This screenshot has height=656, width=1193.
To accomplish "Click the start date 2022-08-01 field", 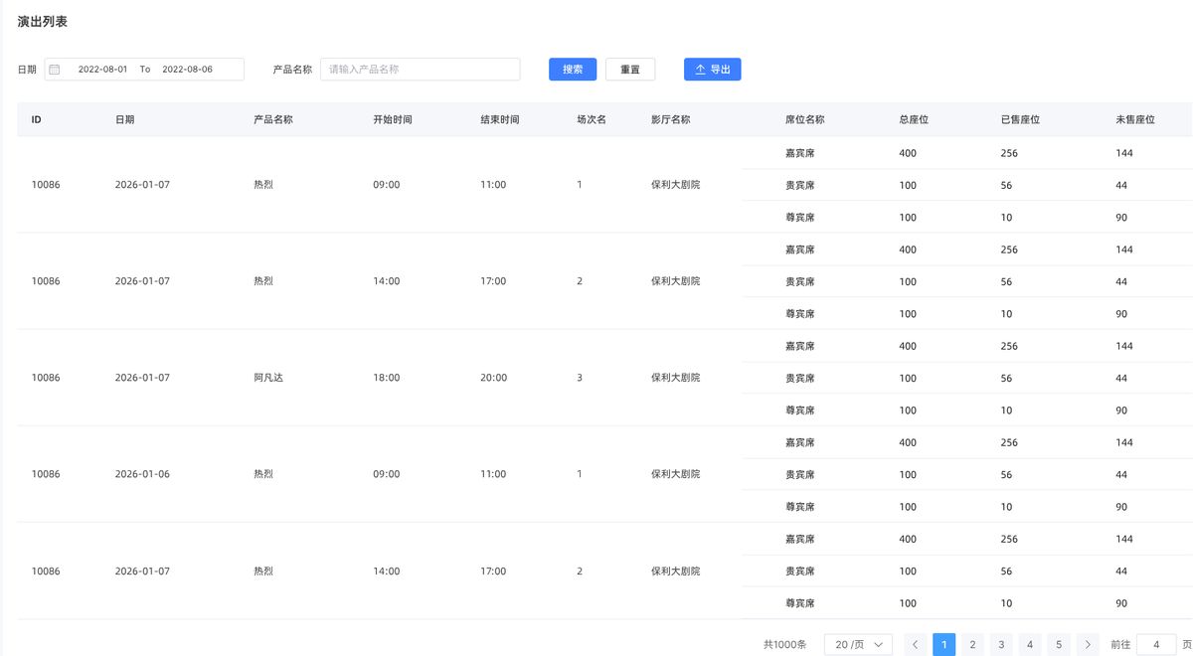I will 102,70.
